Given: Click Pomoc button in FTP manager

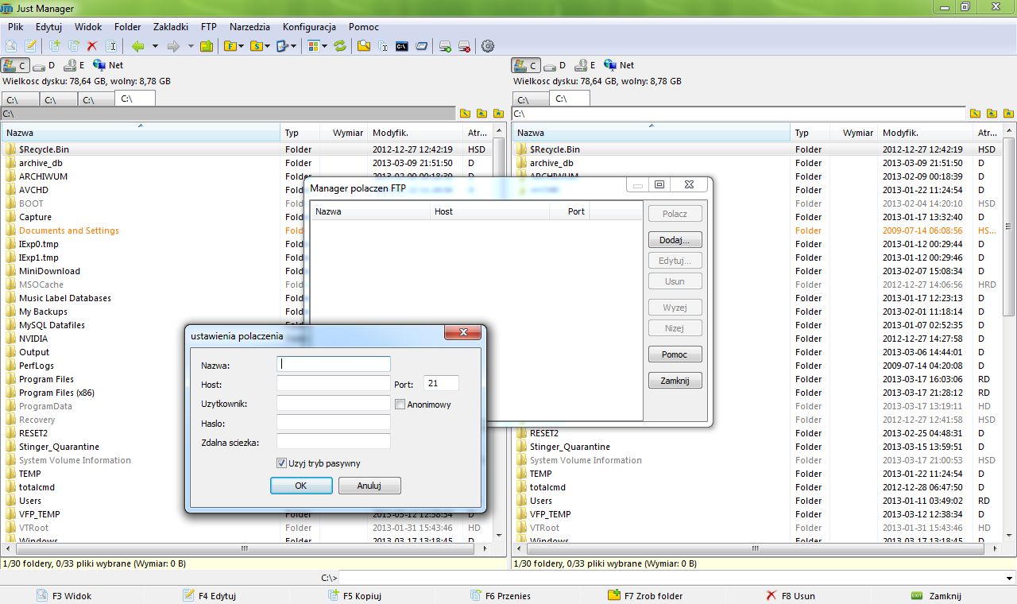Looking at the screenshot, I should click(x=675, y=354).
